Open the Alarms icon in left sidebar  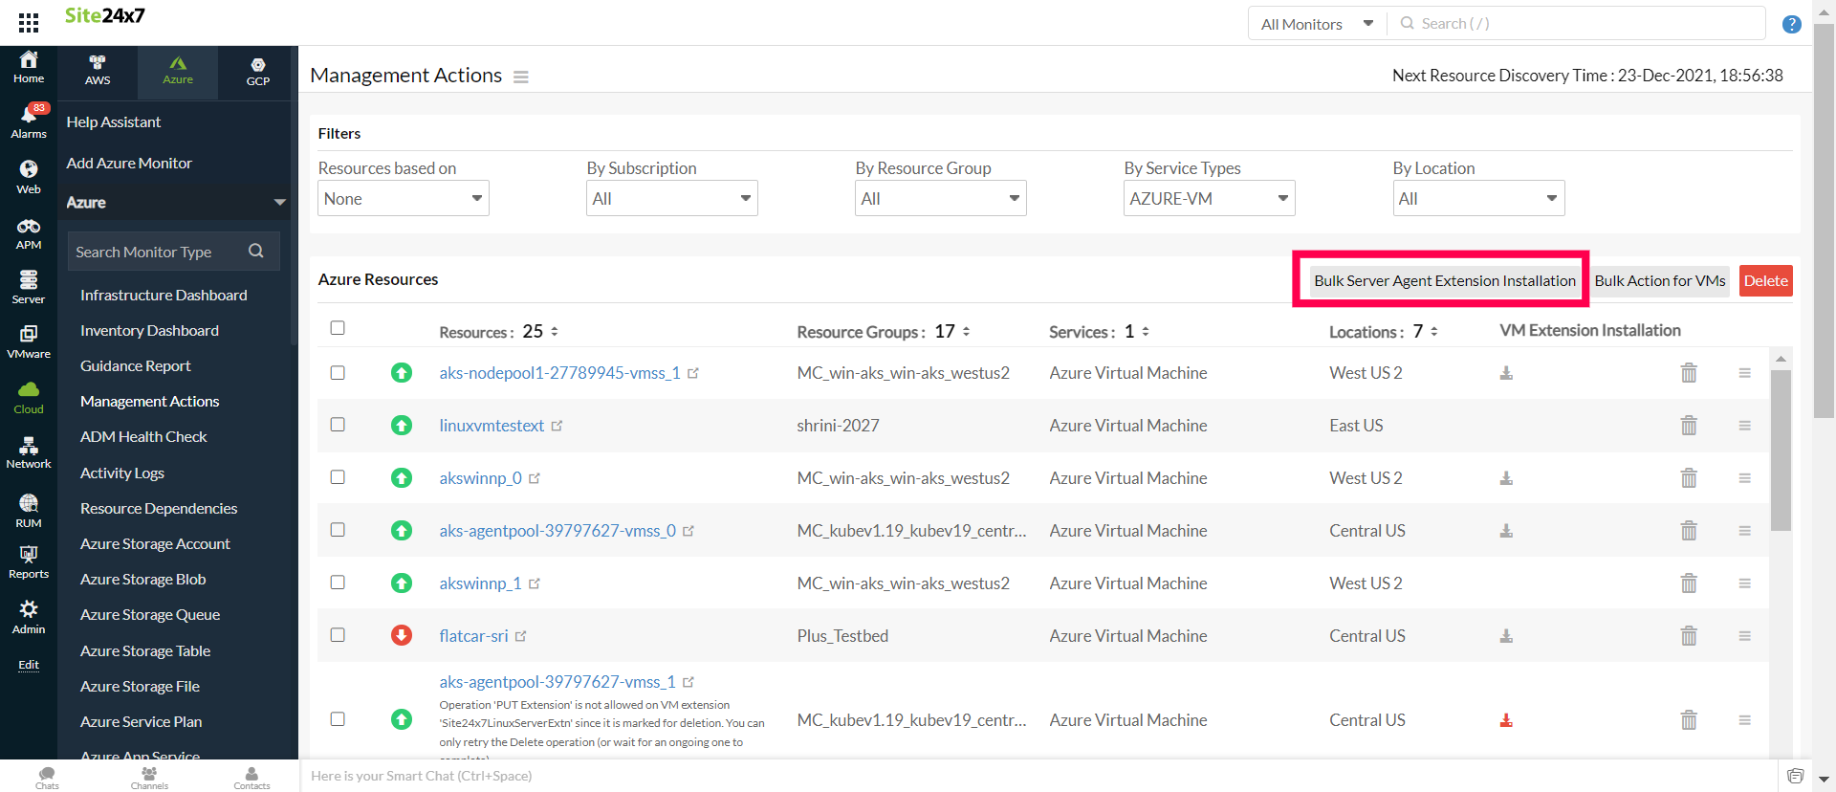(29, 121)
